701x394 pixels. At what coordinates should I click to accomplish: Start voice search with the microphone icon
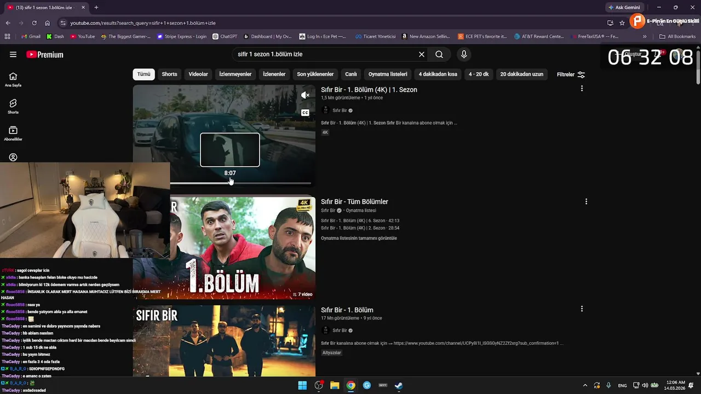(x=464, y=54)
